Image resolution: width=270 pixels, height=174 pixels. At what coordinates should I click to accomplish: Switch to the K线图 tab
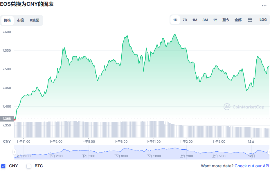click(35, 20)
